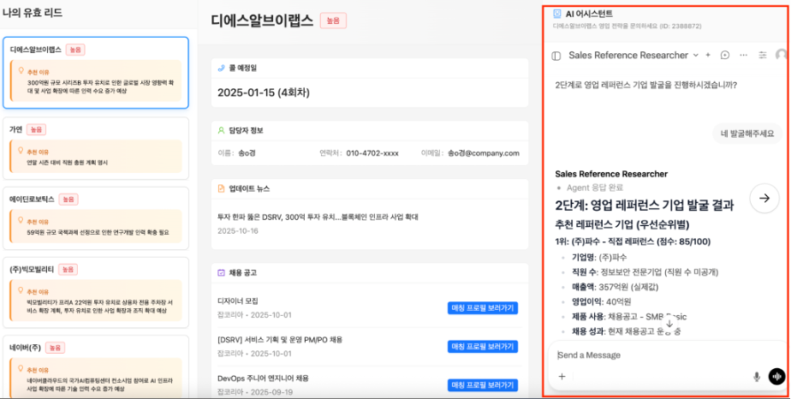The height and width of the screenshot is (399, 791).
Task: Start voice mode with the black waveform button
Action: click(776, 376)
